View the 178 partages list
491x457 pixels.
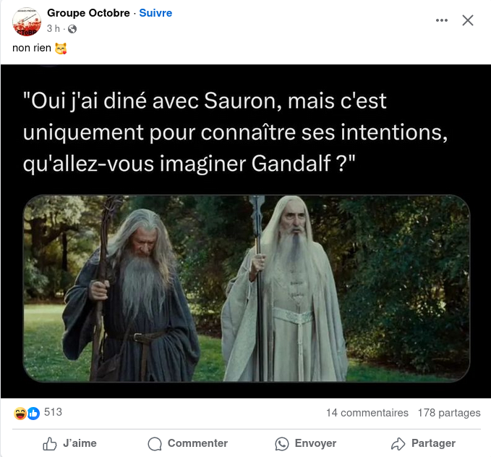[449, 413]
